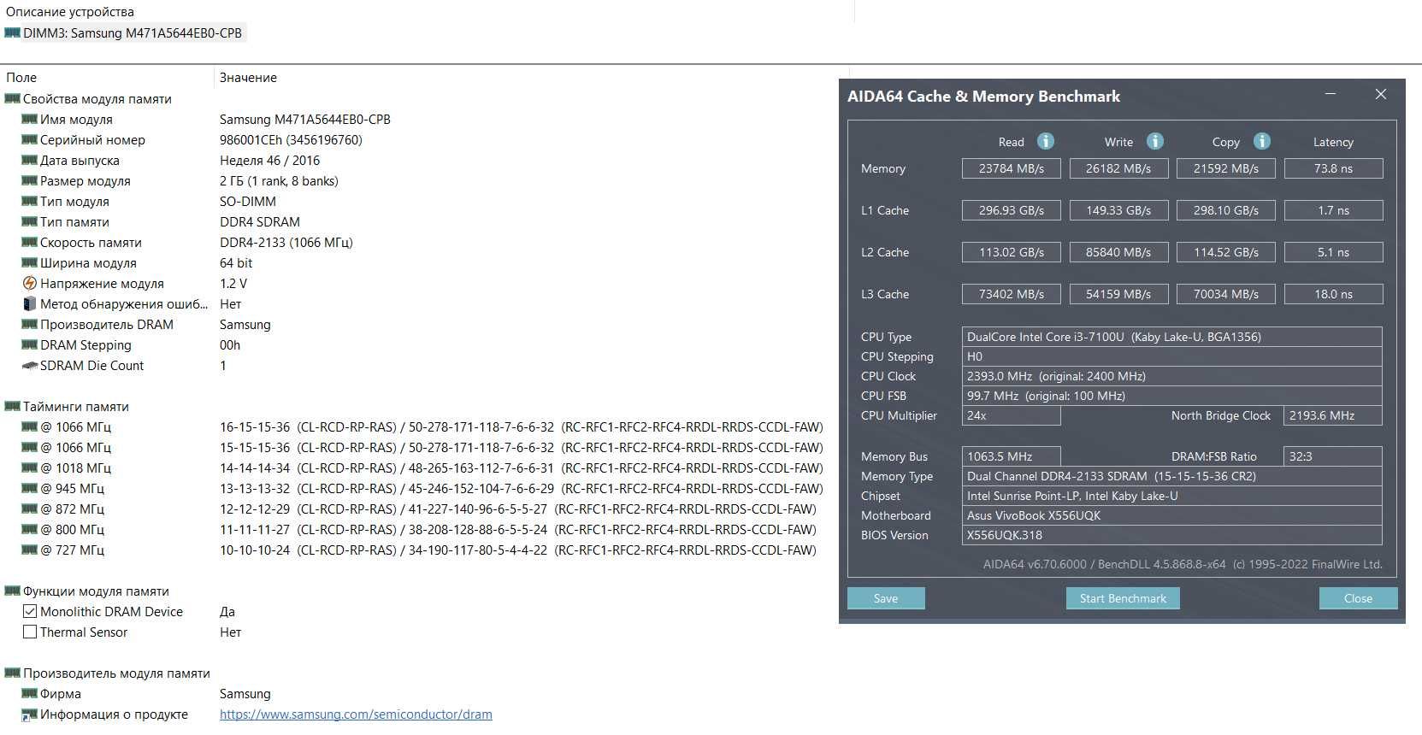Click the icon beside Скорость памяти row
This screenshot has width=1422, height=735.
coord(29,243)
